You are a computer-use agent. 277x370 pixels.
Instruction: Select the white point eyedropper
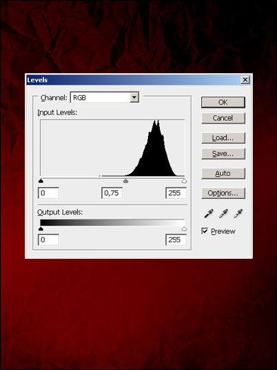[238, 213]
